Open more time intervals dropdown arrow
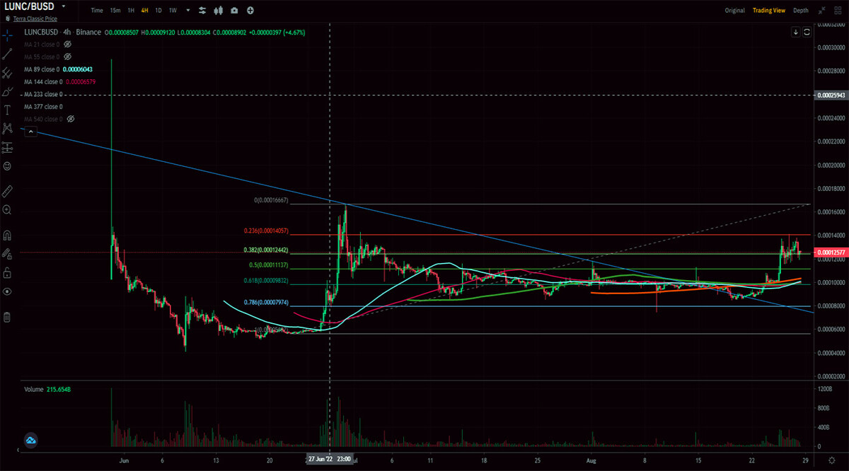The image size is (849, 471). [187, 11]
